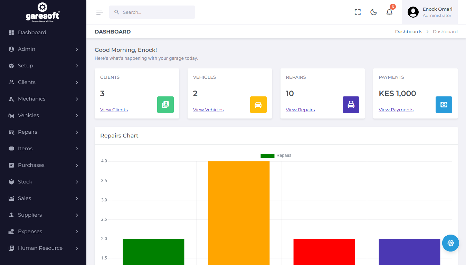Open the notifications bell
466x265 pixels.
389,12
